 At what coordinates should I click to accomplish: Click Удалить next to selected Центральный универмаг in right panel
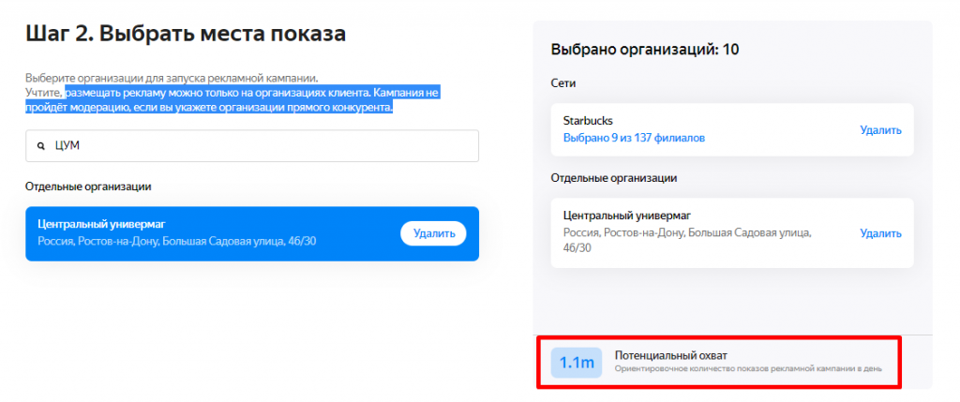[x=880, y=233]
